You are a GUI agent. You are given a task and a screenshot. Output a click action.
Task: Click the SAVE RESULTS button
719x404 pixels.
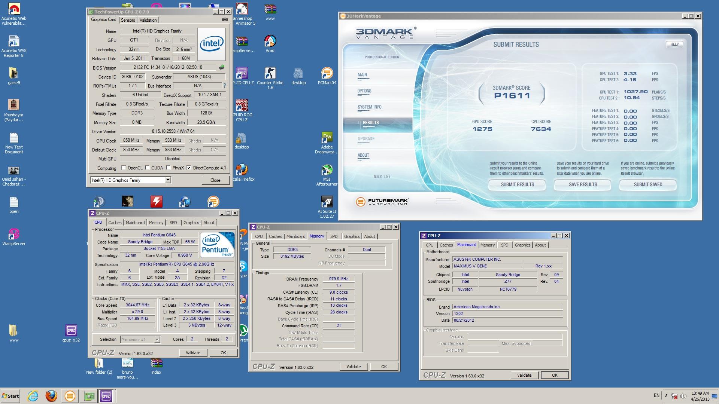[583, 185]
